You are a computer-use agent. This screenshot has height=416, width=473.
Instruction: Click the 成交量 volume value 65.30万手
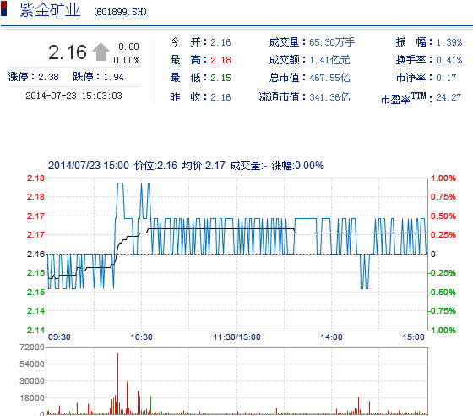332,42
